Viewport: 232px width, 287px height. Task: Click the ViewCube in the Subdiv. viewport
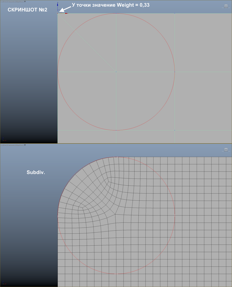coord(226,150)
